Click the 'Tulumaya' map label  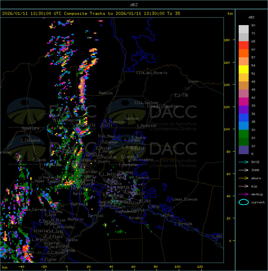[110, 142]
